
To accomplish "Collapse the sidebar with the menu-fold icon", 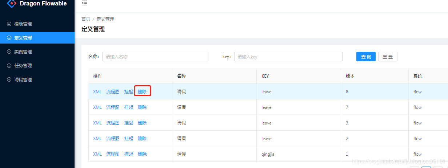I will pos(84,3).
